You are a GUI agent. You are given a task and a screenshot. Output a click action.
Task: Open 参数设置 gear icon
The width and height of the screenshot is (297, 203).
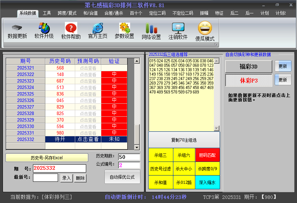tap(124, 28)
